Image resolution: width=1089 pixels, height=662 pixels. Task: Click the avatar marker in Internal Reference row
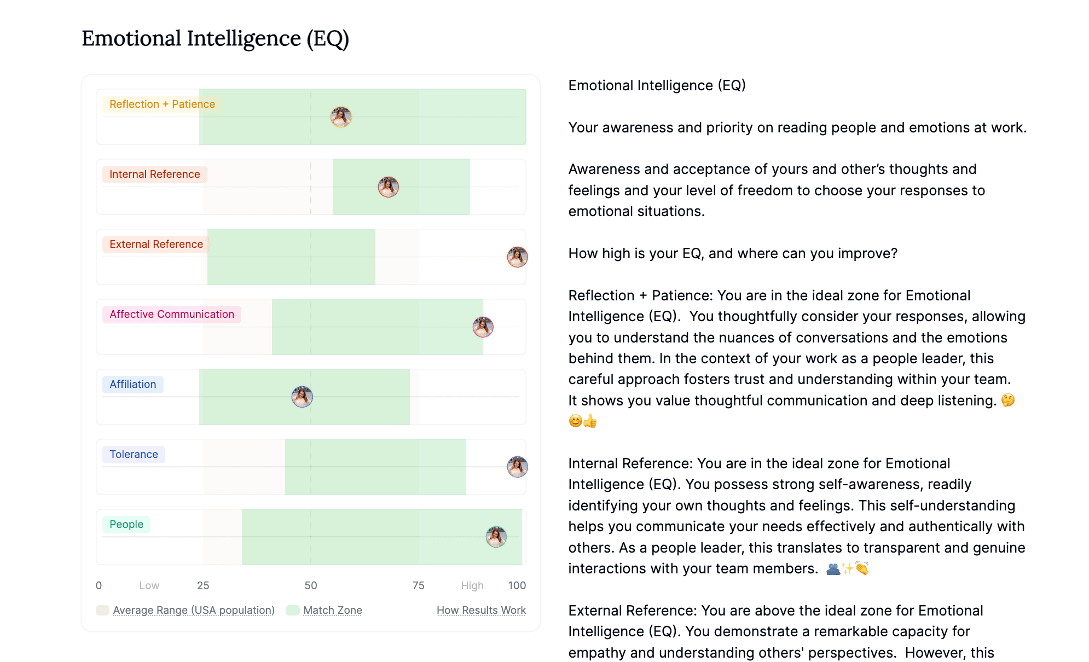pos(389,187)
